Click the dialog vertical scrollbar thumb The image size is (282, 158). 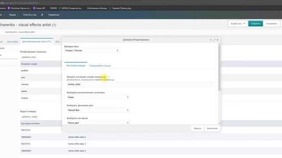[x=219, y=68]
